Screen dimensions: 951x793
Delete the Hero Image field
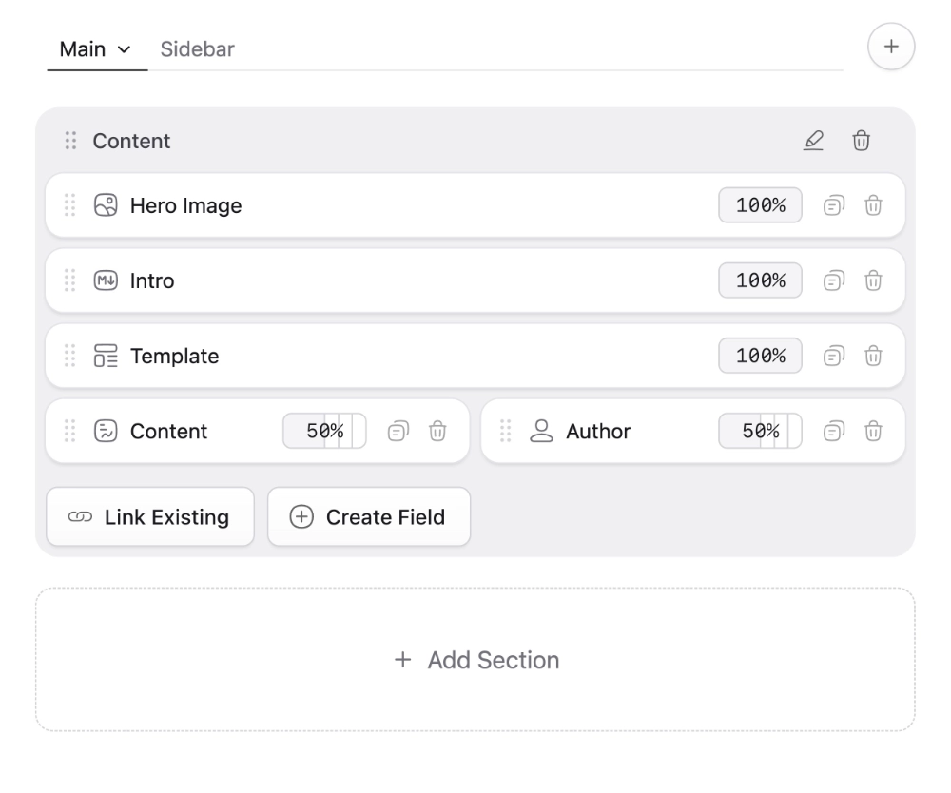point(873,205)
